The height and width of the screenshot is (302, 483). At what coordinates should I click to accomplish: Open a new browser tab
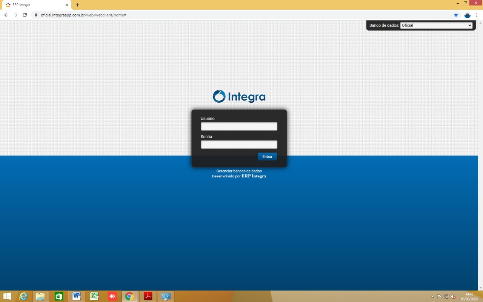pyautogui.click(x=78, y=5)
